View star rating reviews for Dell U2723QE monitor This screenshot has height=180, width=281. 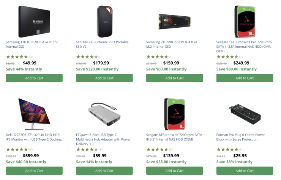(17, 149)
